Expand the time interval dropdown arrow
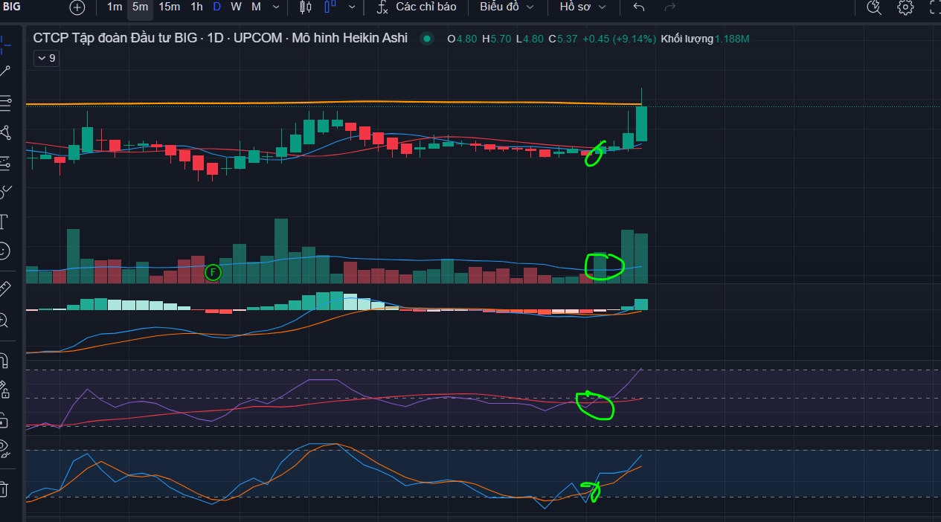The width and height of the screenshot is (941, 522). pyautogui.click(x=276, y=7)
